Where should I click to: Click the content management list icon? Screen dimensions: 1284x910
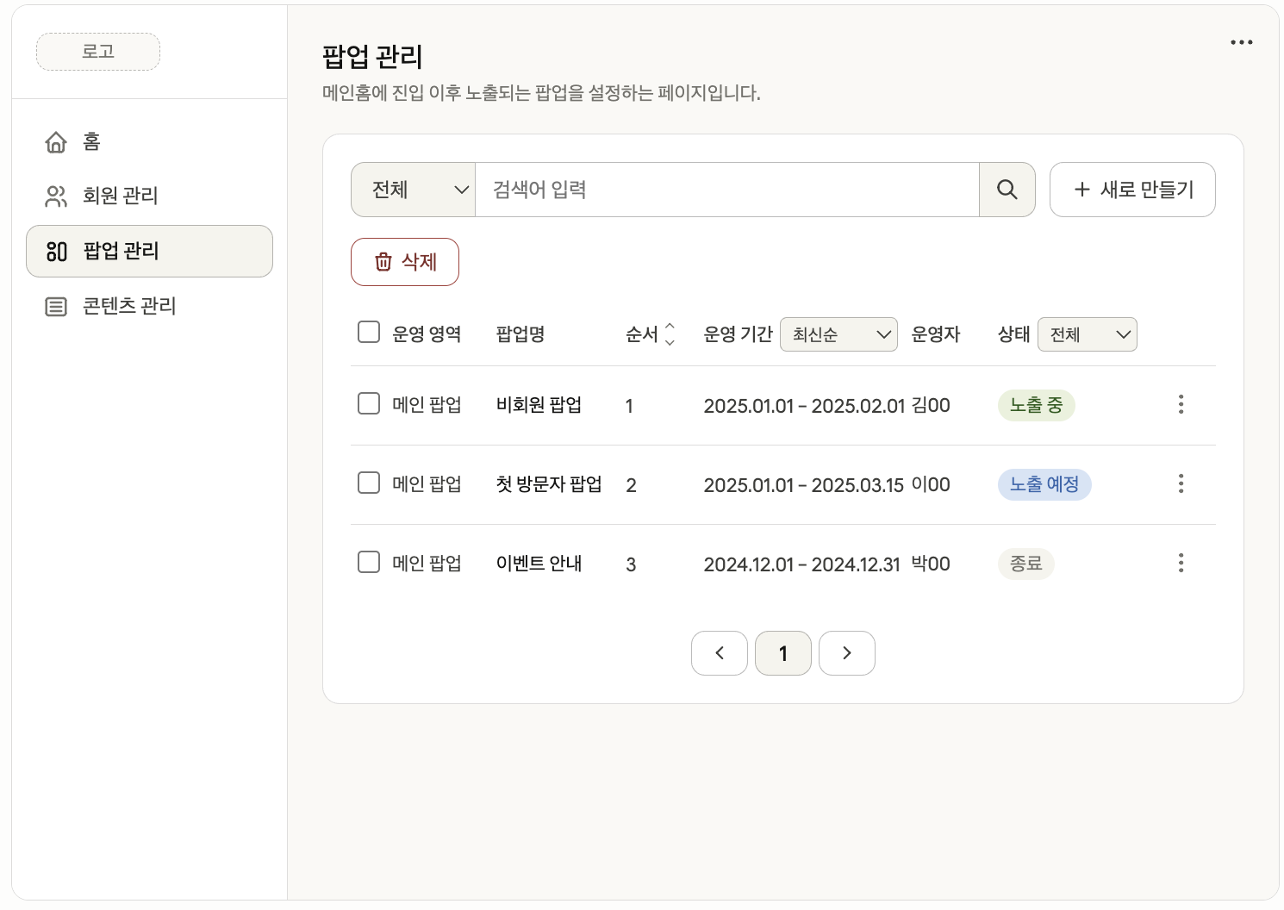pyautogui.click(x=56, y=307)
